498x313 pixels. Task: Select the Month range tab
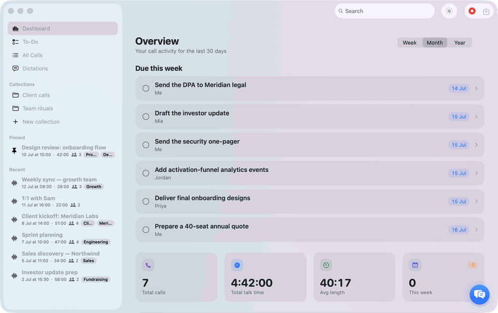point(435,42)
